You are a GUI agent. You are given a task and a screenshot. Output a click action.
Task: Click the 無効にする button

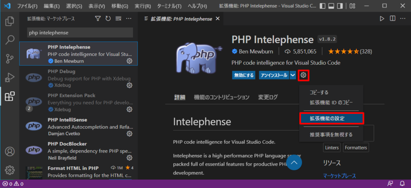[244, 75]
